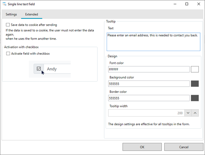The width and height of the screenshot is (205, 155).
Task: Confirm with the OK button
Action: 142,147
